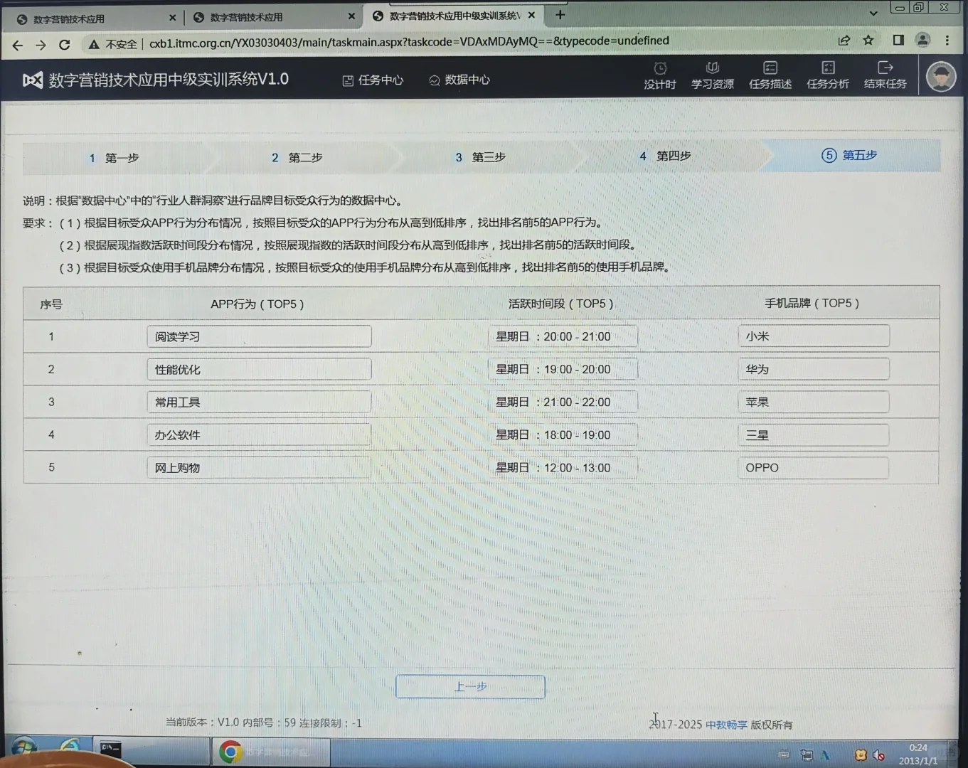Toggle the browser side panel icon

898,41
